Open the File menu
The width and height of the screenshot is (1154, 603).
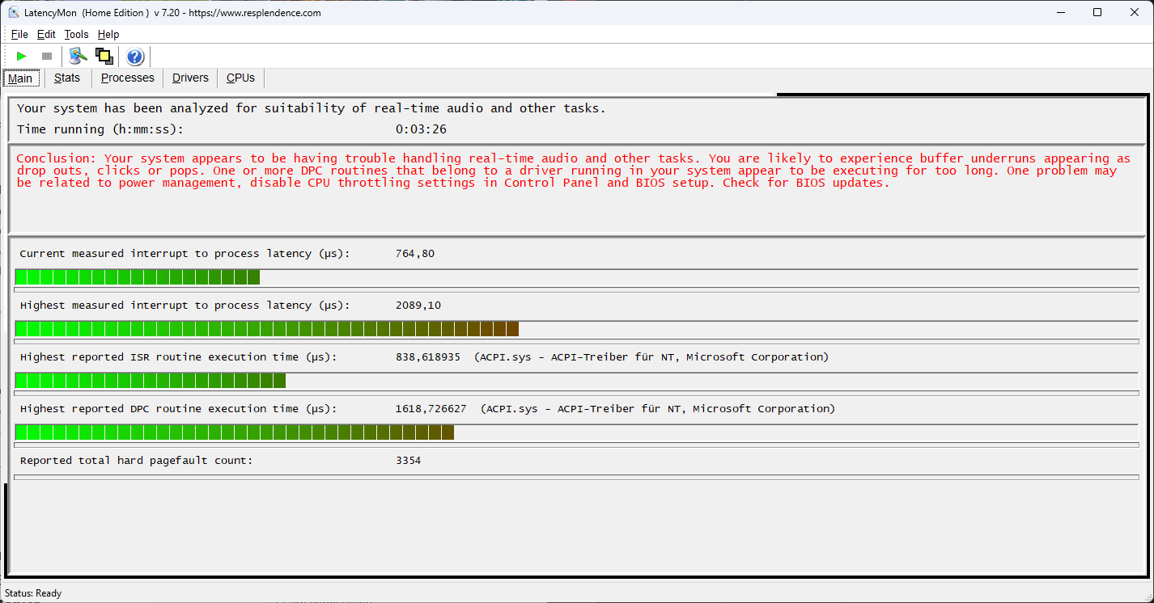(x=19, y=34)
